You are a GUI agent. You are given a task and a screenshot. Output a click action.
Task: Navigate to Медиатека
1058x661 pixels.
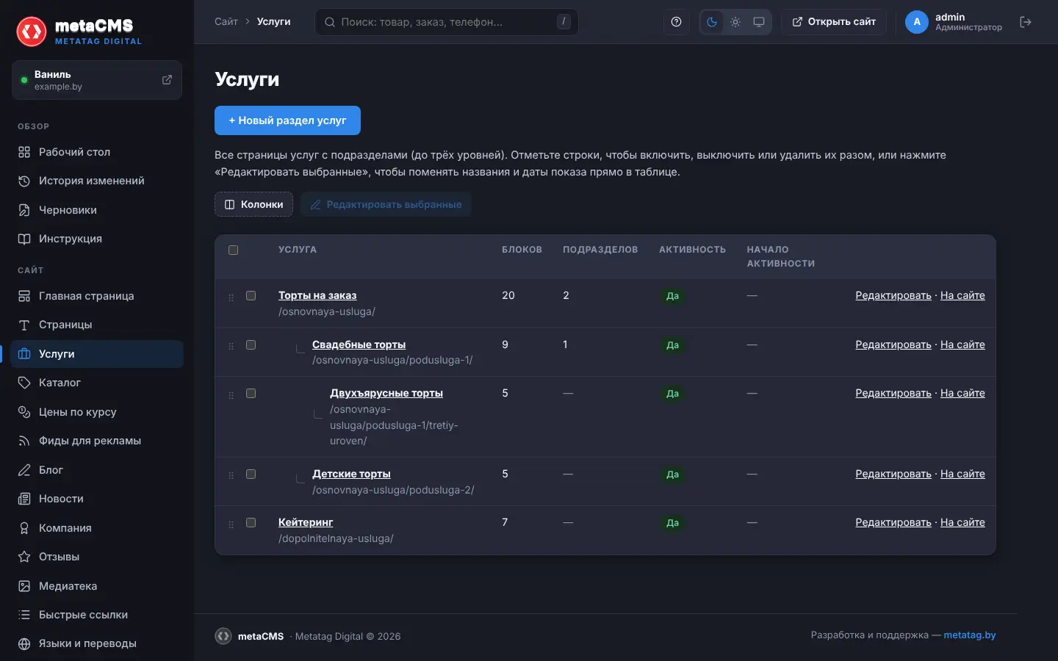point(96,586)
